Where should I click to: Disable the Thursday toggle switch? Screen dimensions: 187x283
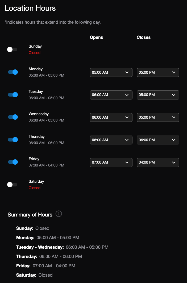click(13, 140)
